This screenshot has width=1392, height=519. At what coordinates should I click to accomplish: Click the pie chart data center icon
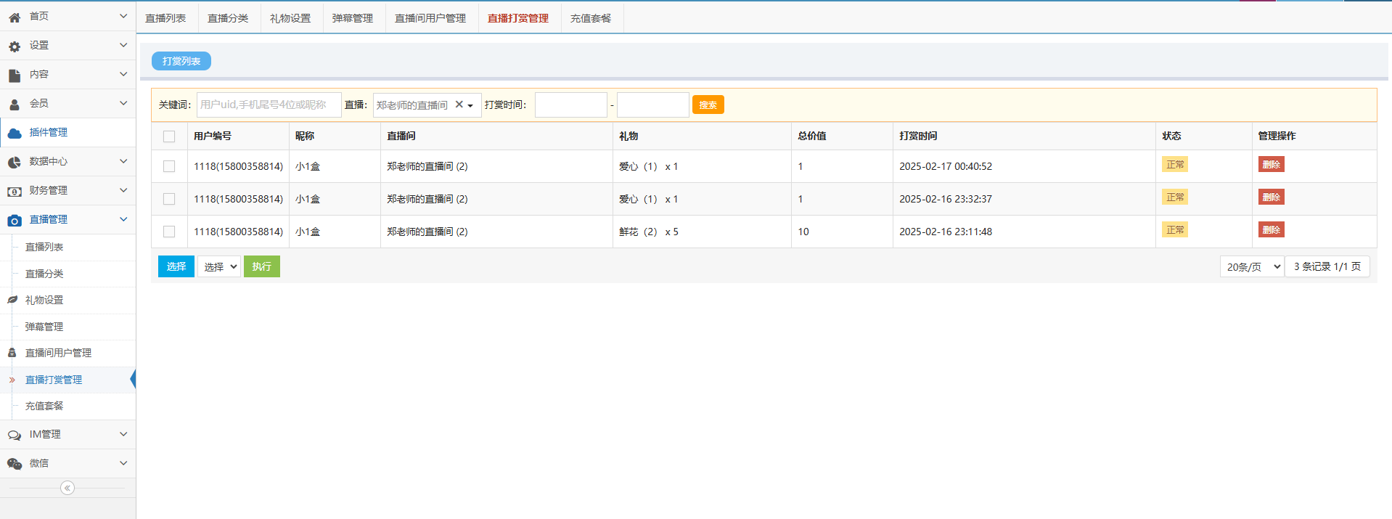tap(15, 163)
